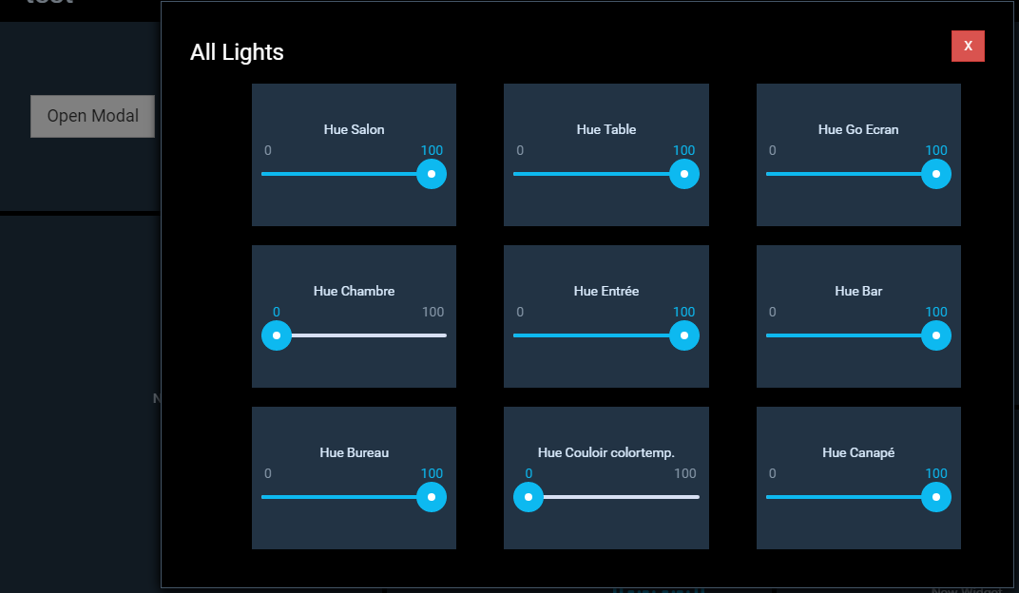This screenshot has height=593, width=1019.
Task: Click the 0 label on Hue Canapé
Action: (772, 473)
